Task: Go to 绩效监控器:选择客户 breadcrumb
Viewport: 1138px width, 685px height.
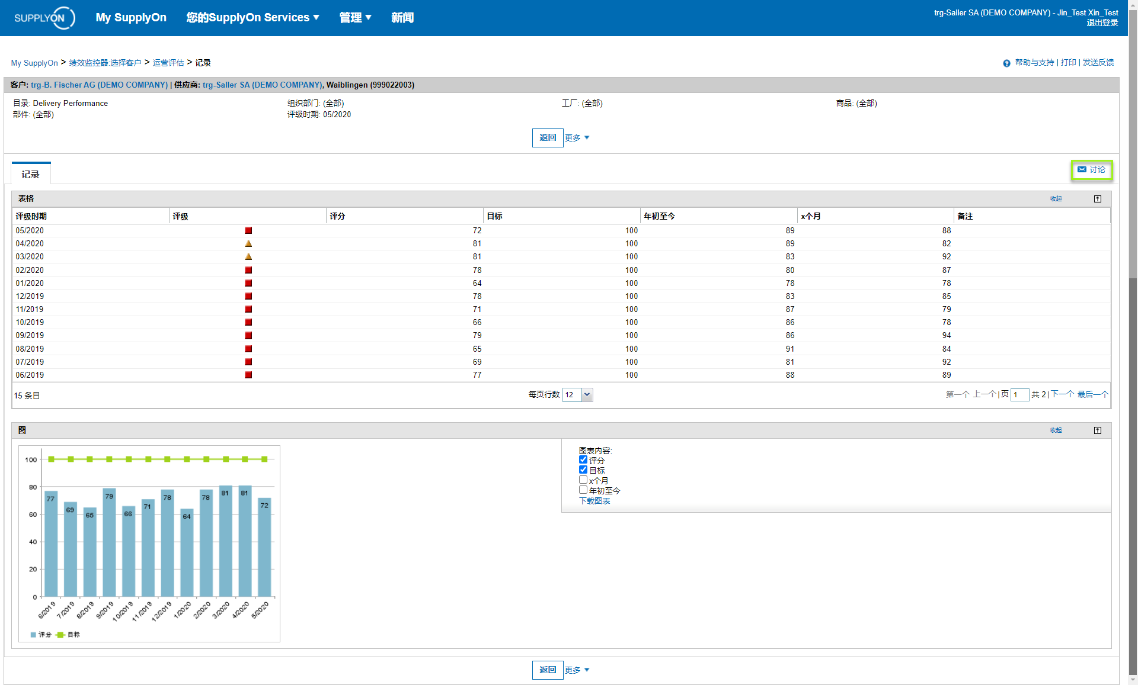Action: [105, 63]
